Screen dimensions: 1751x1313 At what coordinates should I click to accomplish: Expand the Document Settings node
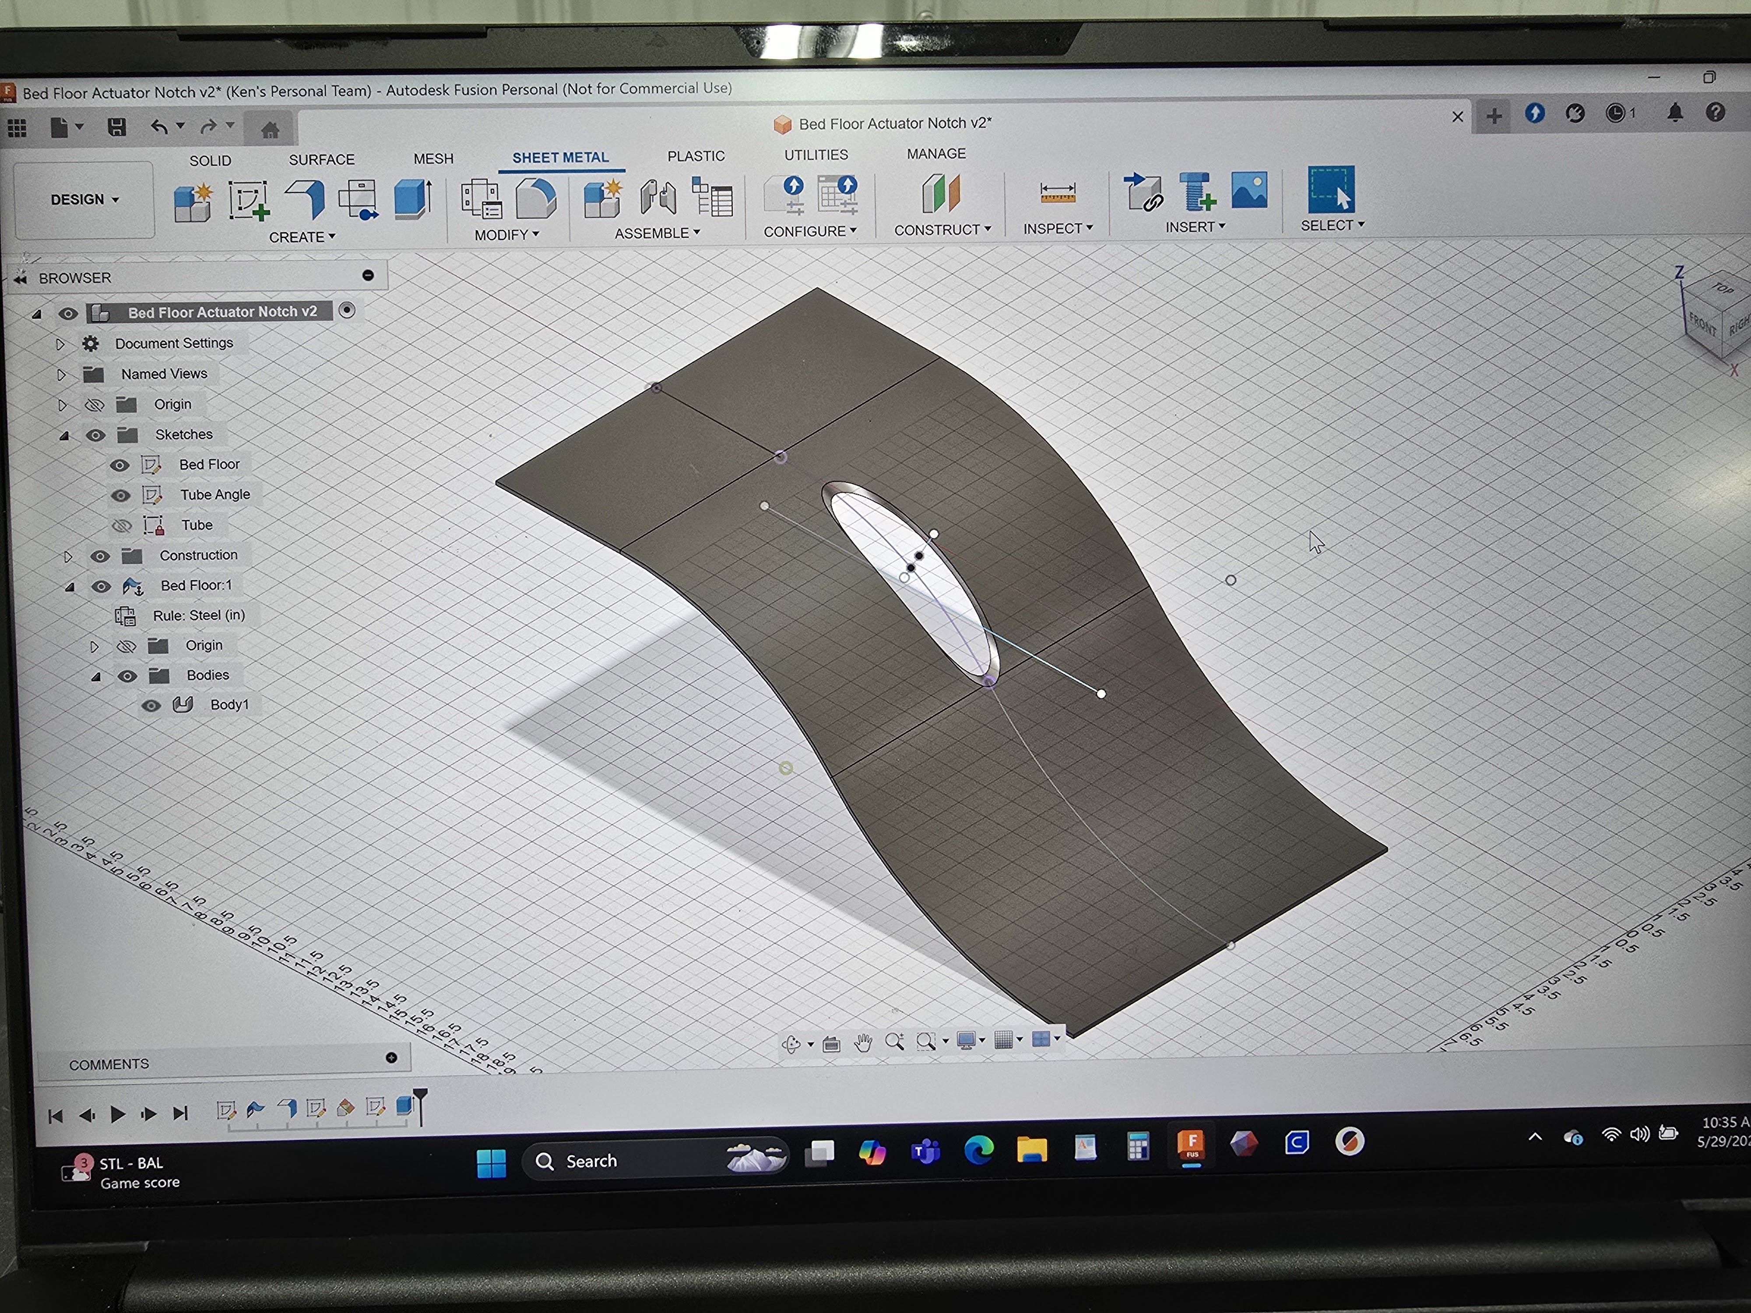click(60, 344)
